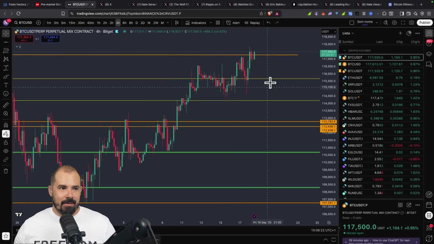Screen dimensions: 434x244
Task: Switch to the D daily timeframe
Action: coord(137,23)
